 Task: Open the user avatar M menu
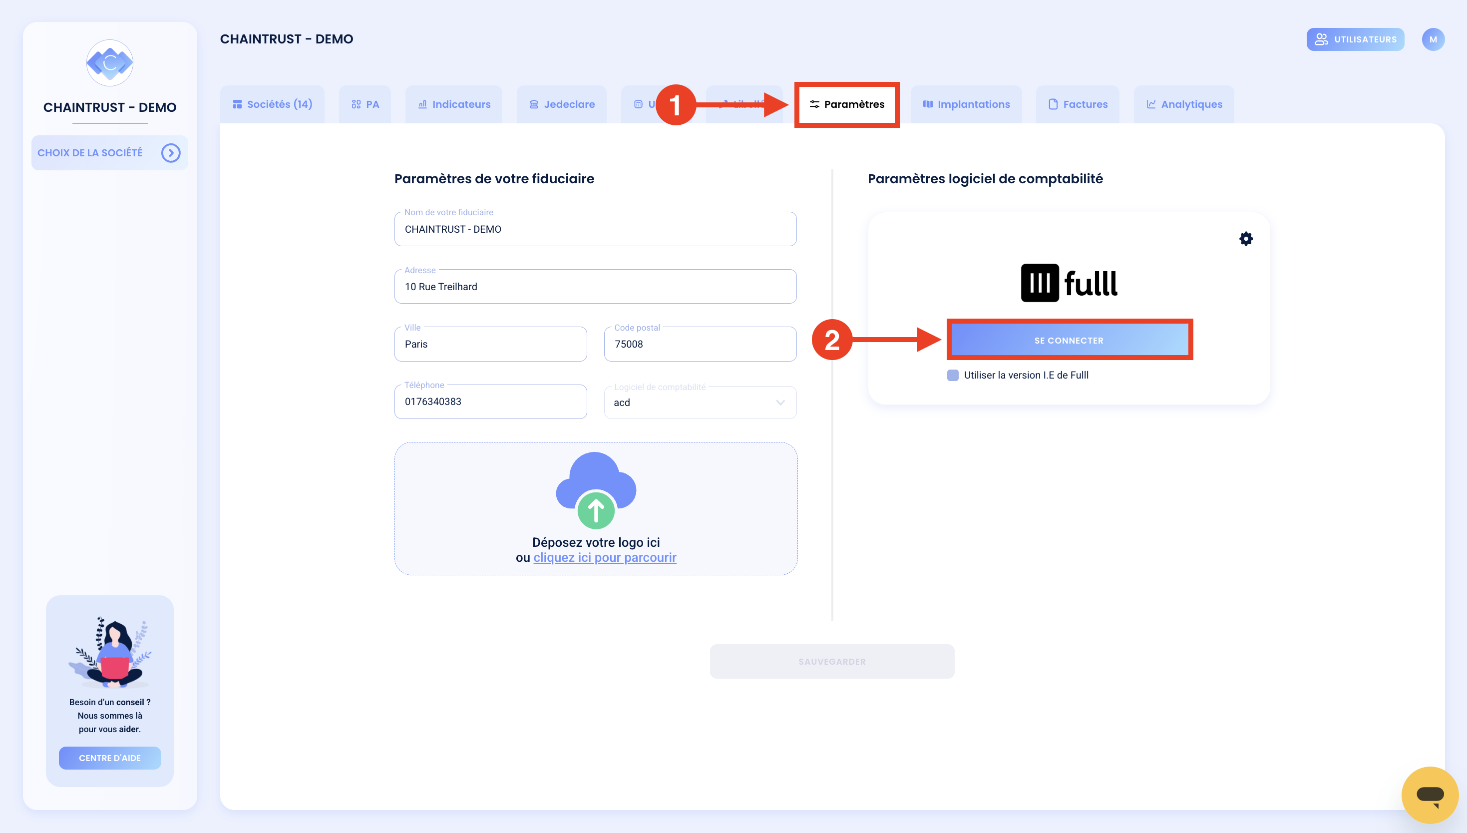pyautogui.click(x=1433, y=39)
